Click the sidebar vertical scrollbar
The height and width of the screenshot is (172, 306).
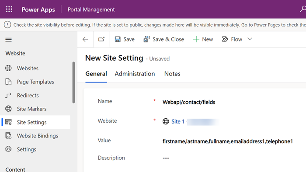(73, 83)
